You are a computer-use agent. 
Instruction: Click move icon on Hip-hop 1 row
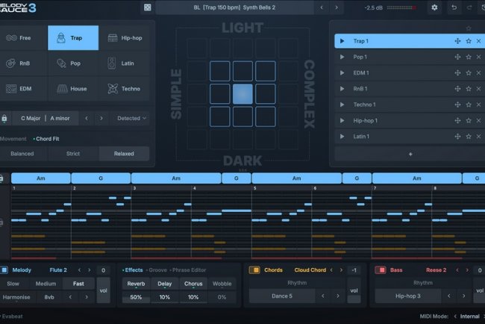click(x=457, y=120)
